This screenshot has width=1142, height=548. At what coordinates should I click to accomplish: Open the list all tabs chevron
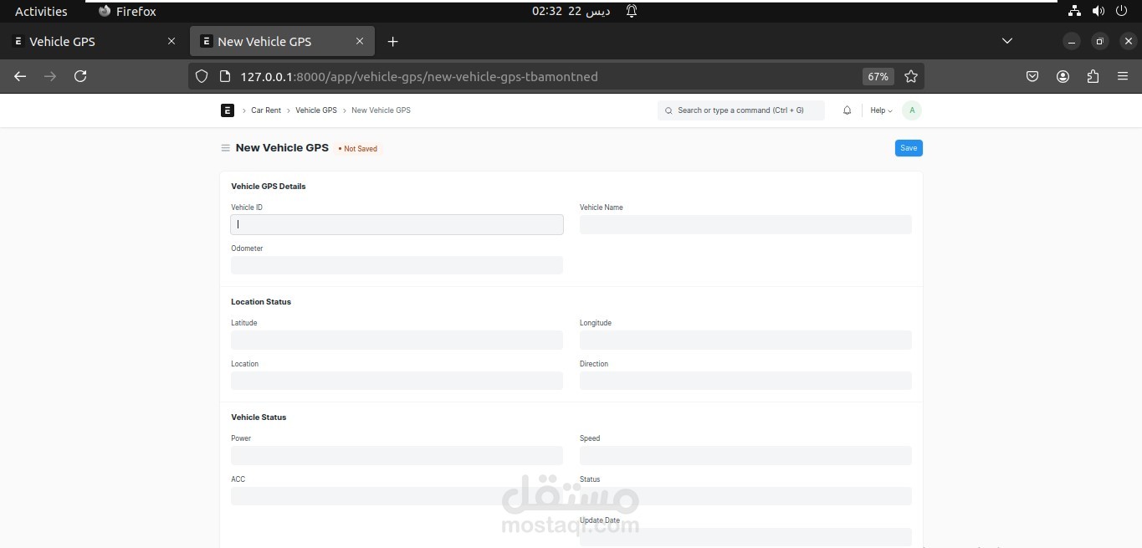click(x=1007, y=40)
